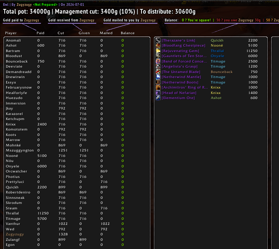Click the Player column header
This screenshot has width=279, height=249.
pos(11,33)
